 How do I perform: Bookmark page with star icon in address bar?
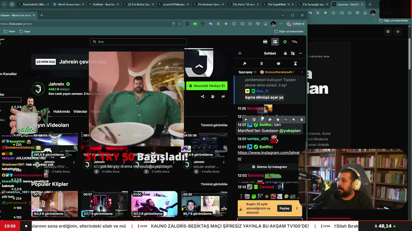(180, 24)
